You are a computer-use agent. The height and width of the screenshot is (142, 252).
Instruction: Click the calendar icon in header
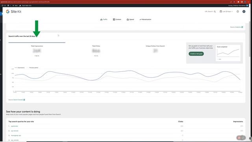[220, 11]
